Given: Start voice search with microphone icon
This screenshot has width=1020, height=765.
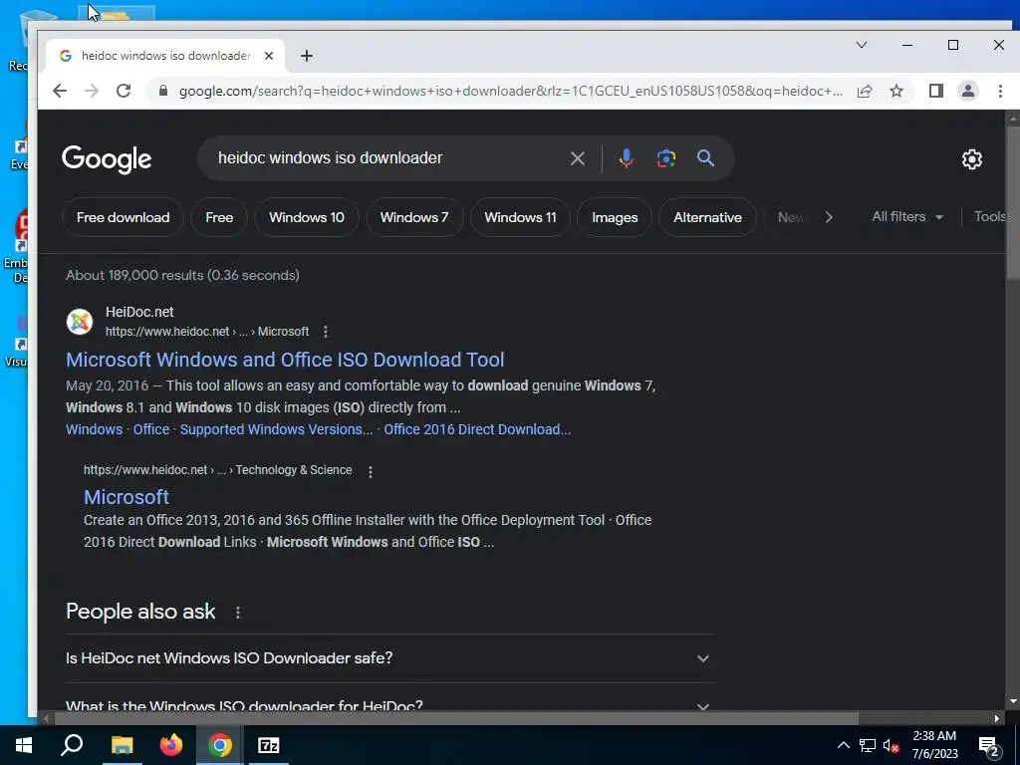Looking at the screenshot, I should point(626,158).
